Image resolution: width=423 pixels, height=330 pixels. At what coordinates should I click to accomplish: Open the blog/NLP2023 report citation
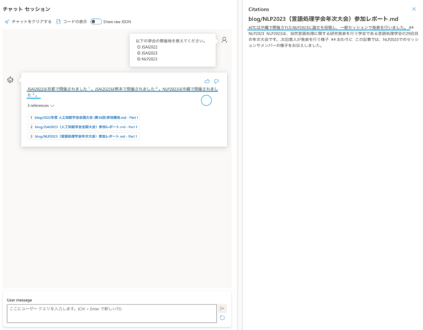tap(86, 136)
